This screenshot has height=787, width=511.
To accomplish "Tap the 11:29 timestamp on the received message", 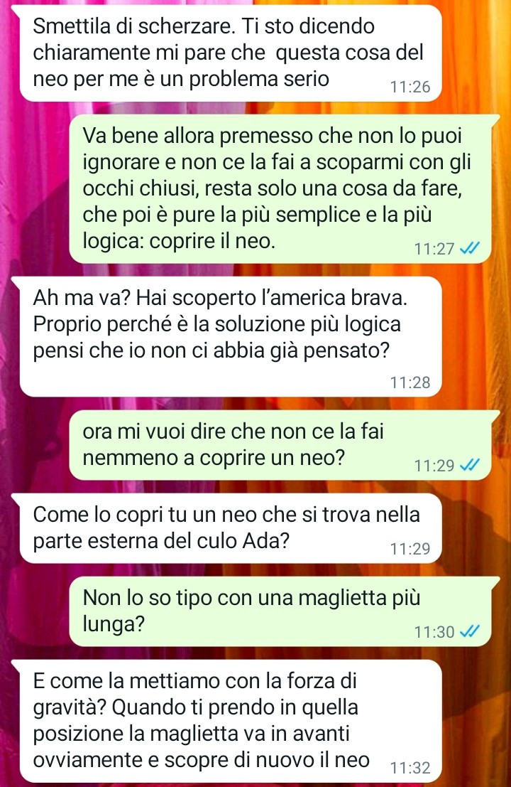I will click(410, 549).
